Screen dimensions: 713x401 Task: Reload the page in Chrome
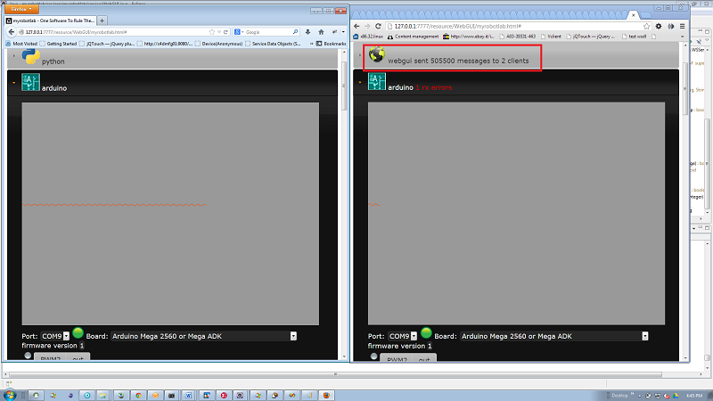tap(378, 27)
